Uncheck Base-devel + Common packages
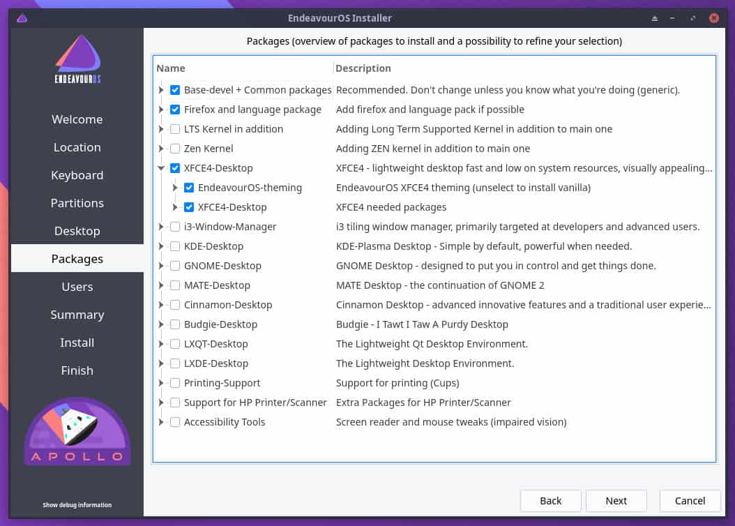735x526 pixels. [175, 89]
